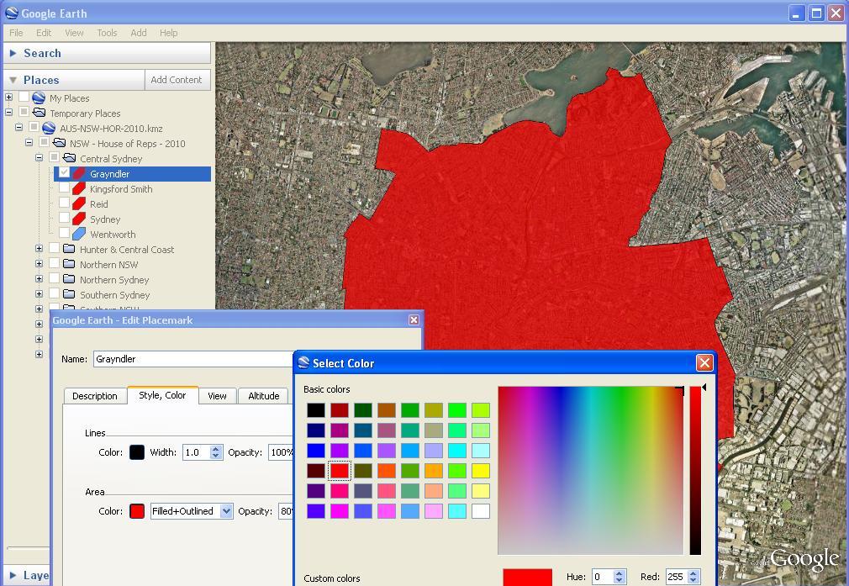Open the Add menu
Screen dimensions: 849x586
(x=139, y=33)
